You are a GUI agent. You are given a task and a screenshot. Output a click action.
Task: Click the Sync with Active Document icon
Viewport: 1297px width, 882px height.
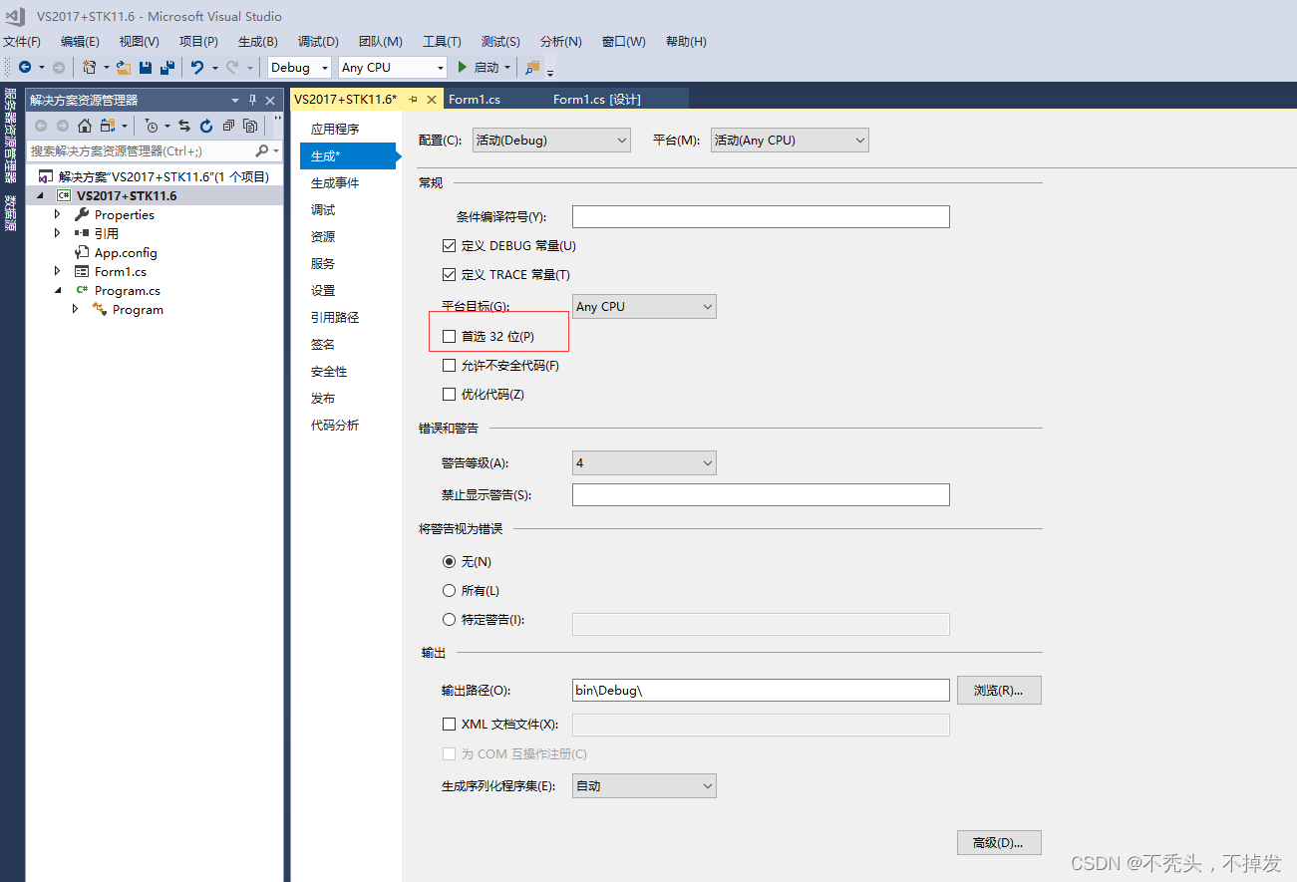coord(184,126)
